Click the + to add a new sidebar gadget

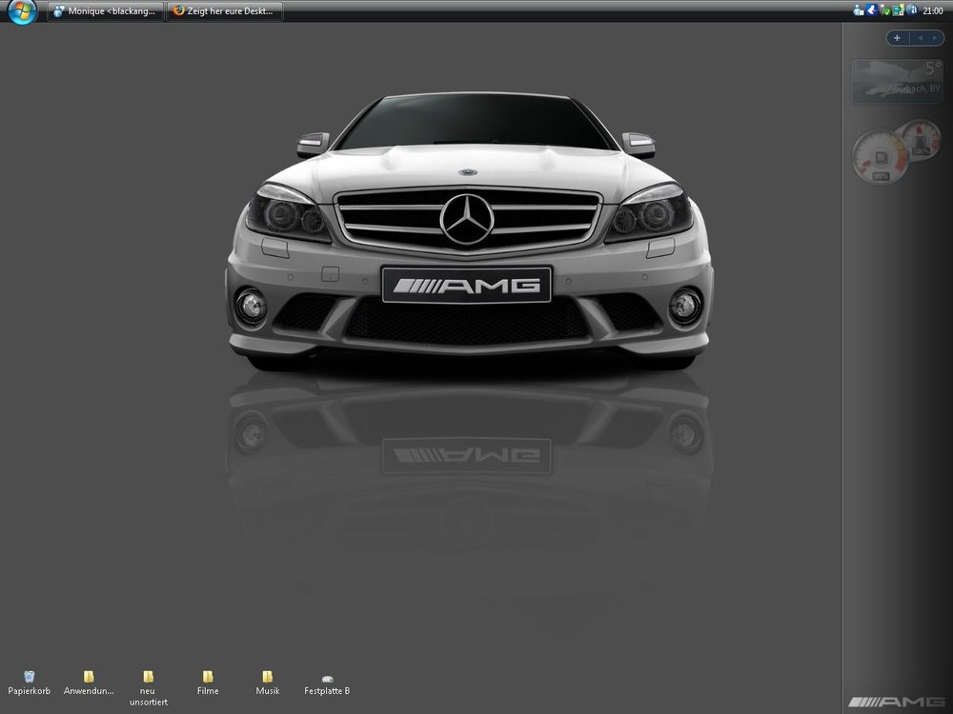(897, 38)
